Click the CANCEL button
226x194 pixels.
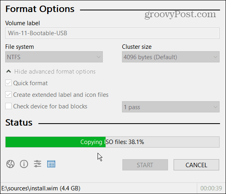[196, 165]
